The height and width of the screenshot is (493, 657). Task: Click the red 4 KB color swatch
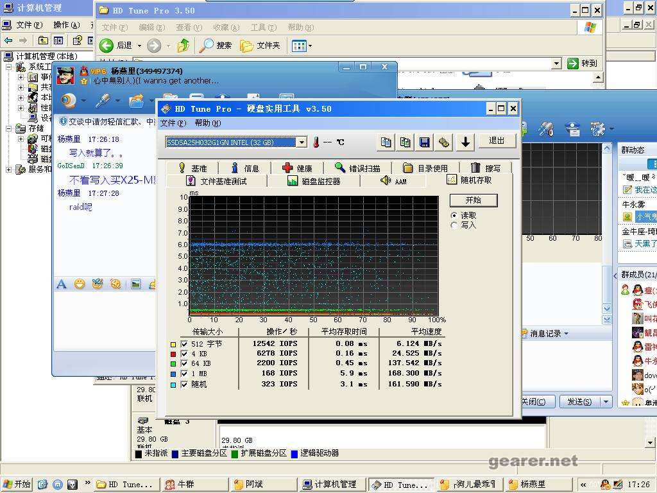coord(173,354)
